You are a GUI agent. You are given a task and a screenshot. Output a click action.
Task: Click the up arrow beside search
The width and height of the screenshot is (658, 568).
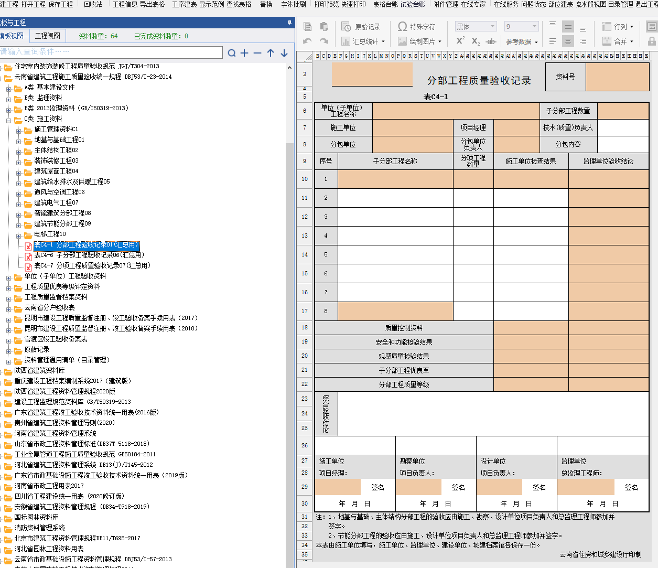[x=271, y=53]
